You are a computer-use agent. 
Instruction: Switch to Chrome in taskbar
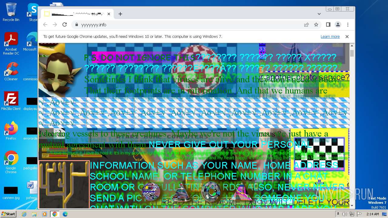[55, 214]
